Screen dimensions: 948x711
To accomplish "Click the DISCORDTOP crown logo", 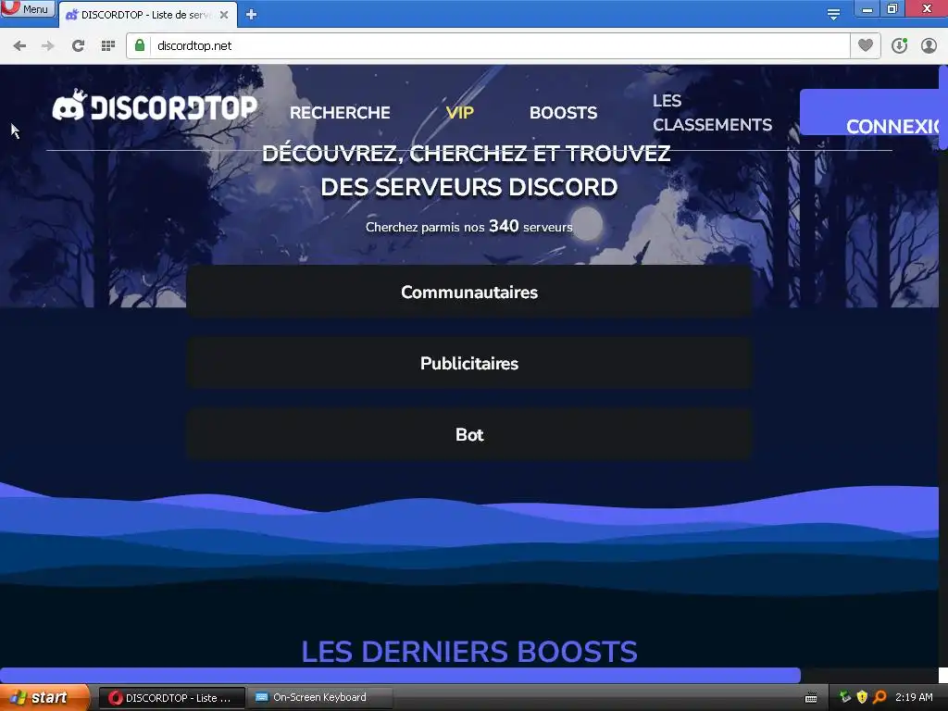I will coord(155,106).
